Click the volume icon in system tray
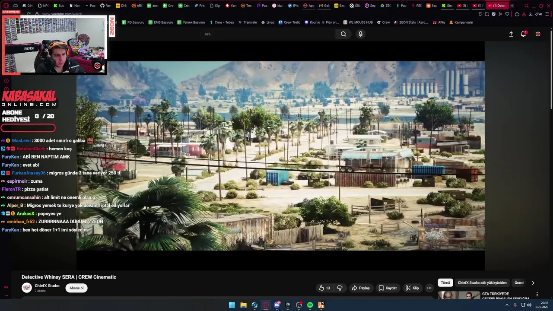 click(x=529, y=305)
